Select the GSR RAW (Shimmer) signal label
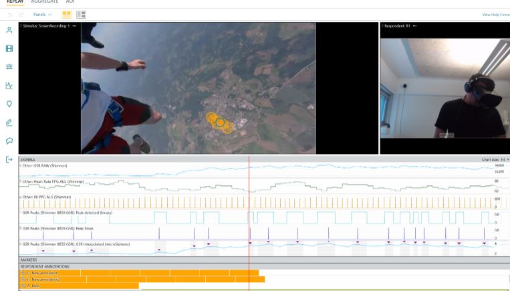Image resolution: width=510 pixels, height=291 pixels. tap(45, 166)
